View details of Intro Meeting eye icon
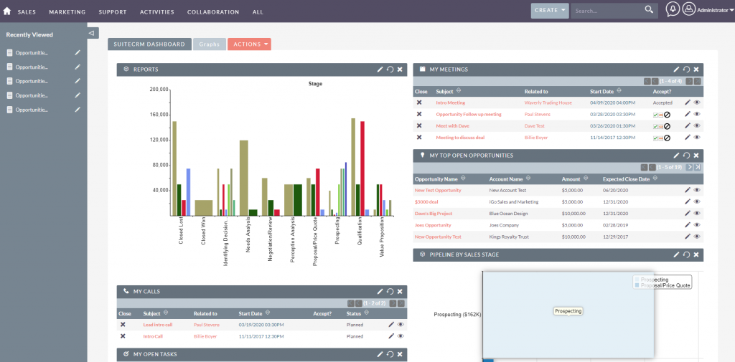735x362 pixels. pyautogui.click(x=697, y=102)
